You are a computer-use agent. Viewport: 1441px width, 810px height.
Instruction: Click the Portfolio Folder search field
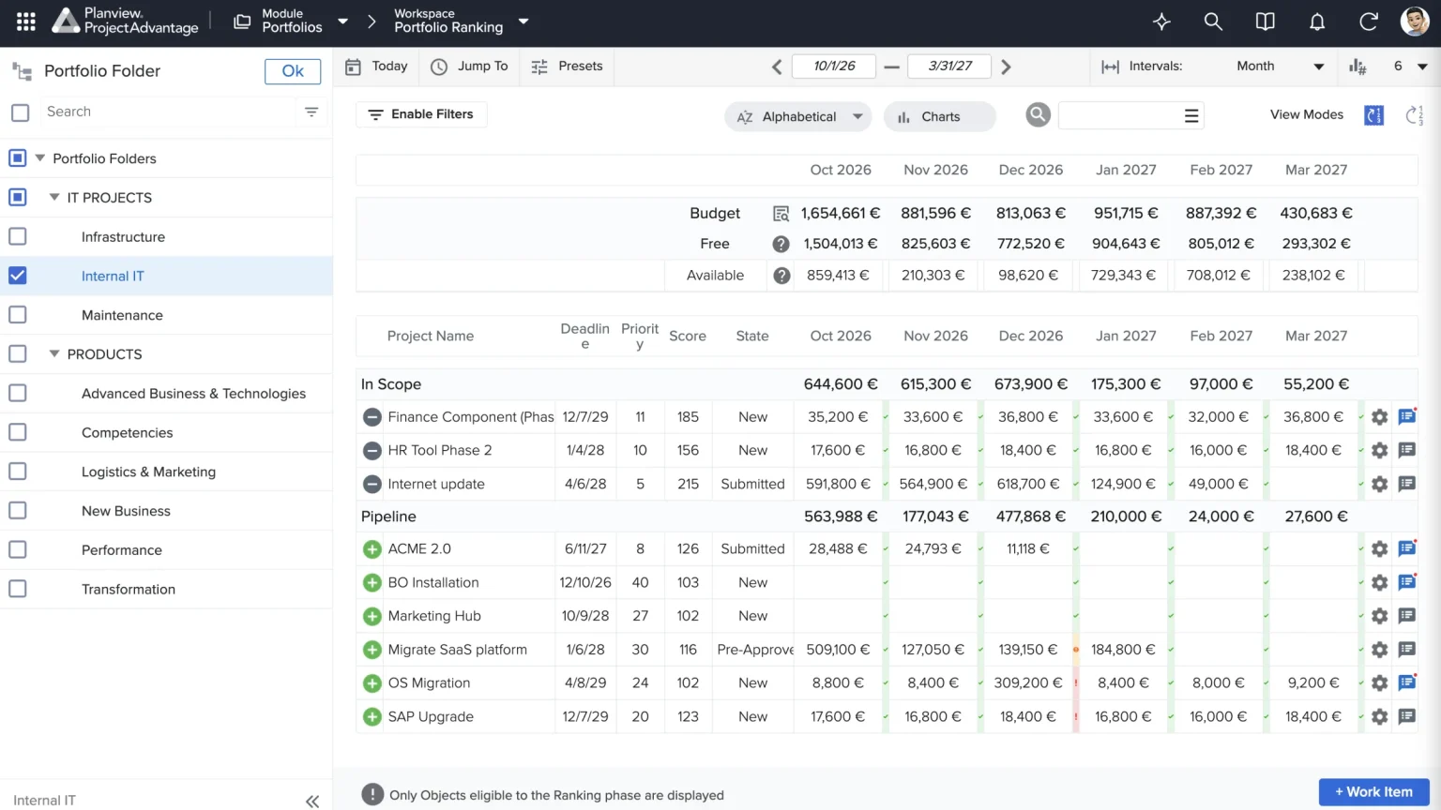[169, 112]
